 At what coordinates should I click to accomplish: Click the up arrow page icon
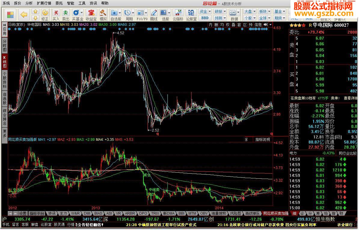pos(35,11)
